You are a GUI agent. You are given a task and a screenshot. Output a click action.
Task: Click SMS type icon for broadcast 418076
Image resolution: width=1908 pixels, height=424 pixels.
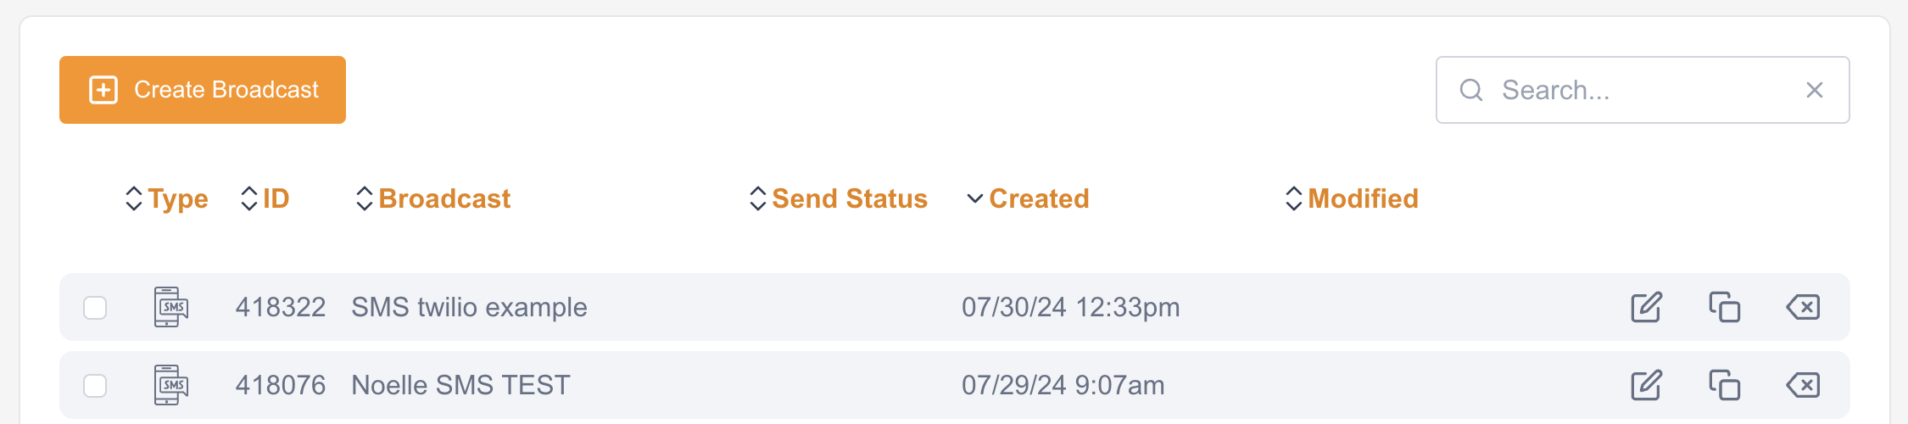coord(171,385)
